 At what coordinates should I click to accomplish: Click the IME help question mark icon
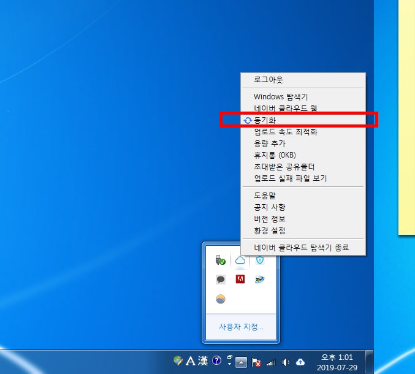click(217, 361)
